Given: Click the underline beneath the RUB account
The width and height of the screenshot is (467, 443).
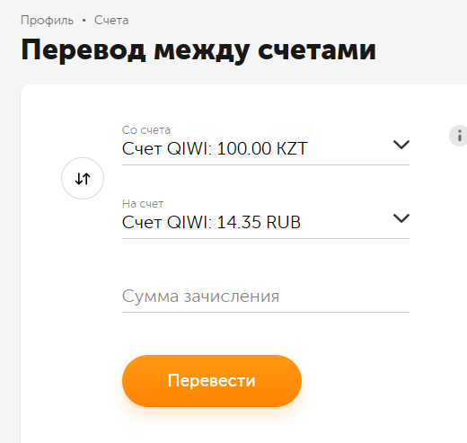Looking at the screenshot, I should click(266, 238).
